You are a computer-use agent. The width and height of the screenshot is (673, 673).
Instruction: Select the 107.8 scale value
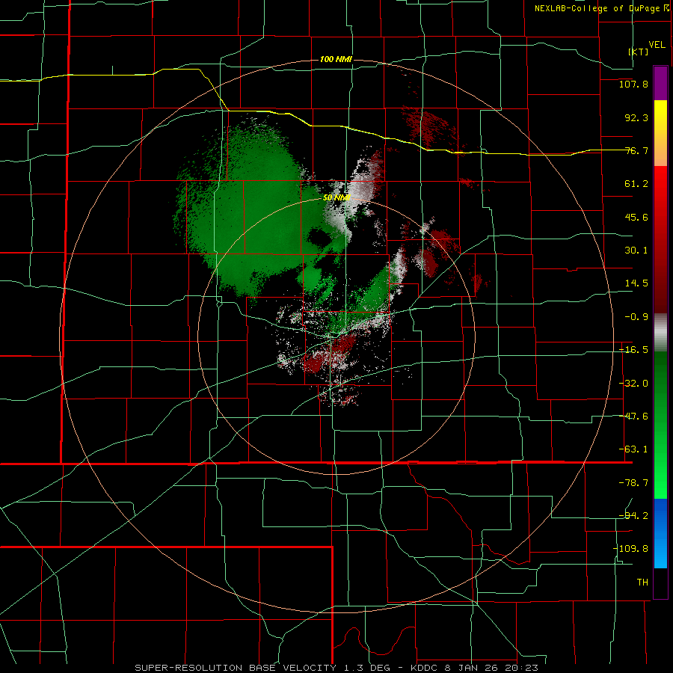pyautogui.click(x=633, y=84)
